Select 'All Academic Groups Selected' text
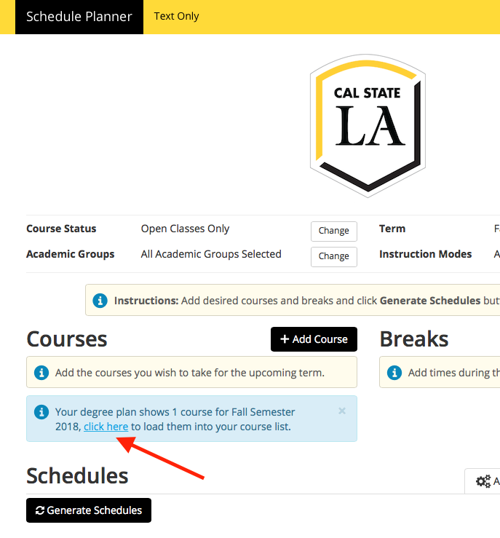The width and height of the screenshot is (500, 538). (x=211, y=254)
